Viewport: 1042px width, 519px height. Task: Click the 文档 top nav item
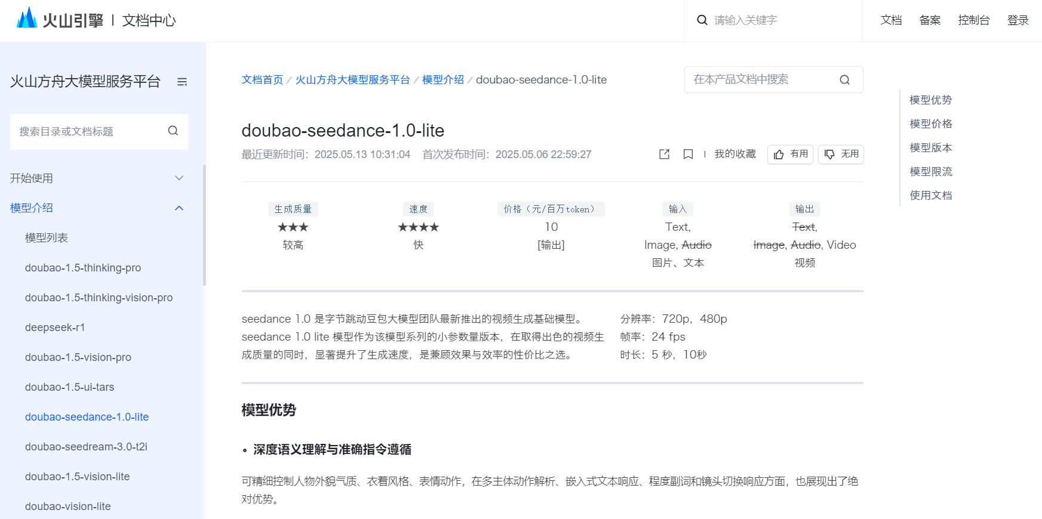pyautogui.click(x=891, y=20)
